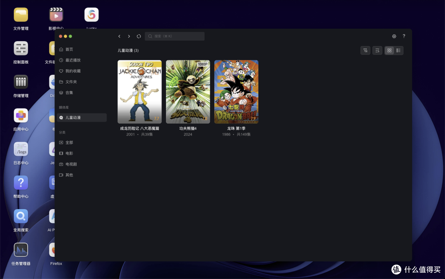Open 日志中心 desktop icon
The height and width of the screenshot is (279, 445).
(x=21, y=149)
